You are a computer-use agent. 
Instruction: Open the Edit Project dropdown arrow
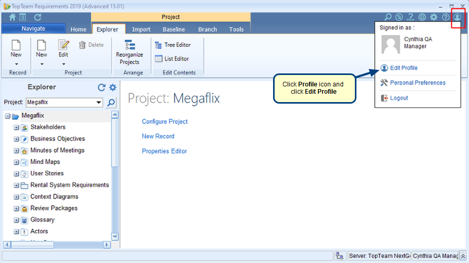(64, 64)
